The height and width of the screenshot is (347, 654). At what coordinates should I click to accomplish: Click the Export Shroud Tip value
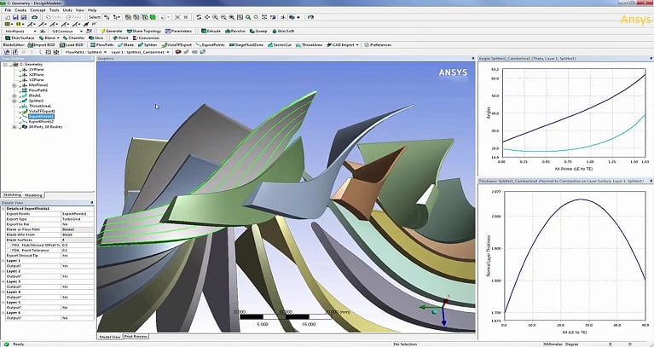(x=78, y=255)
